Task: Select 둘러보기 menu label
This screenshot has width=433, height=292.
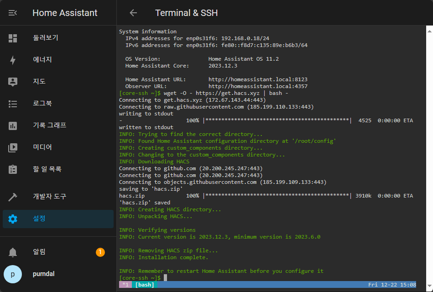Action: [x=46, y=37]
